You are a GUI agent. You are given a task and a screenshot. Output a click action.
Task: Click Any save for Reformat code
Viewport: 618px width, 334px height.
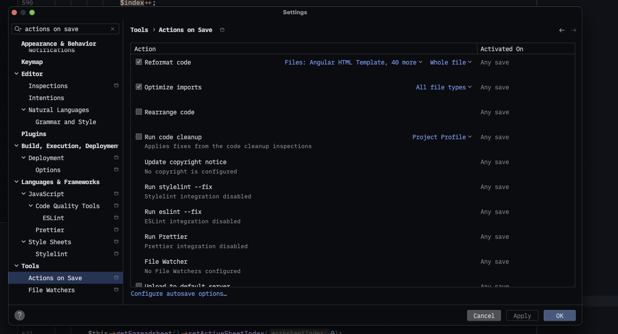click(495, 62)
